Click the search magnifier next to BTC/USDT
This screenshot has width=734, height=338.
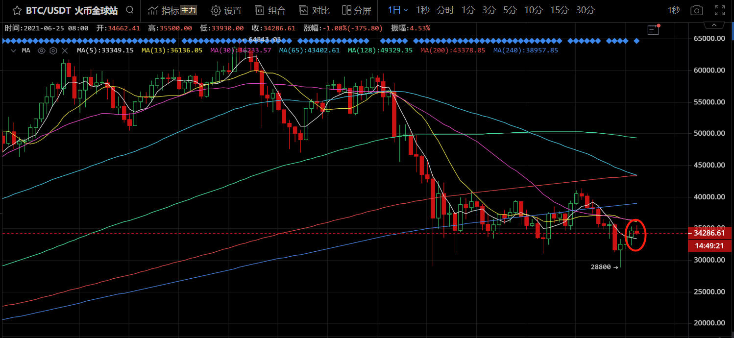pos(129,10)
